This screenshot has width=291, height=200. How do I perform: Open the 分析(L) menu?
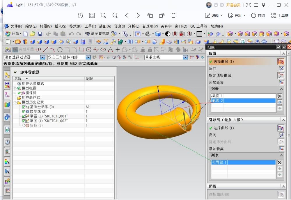point(134,26)
